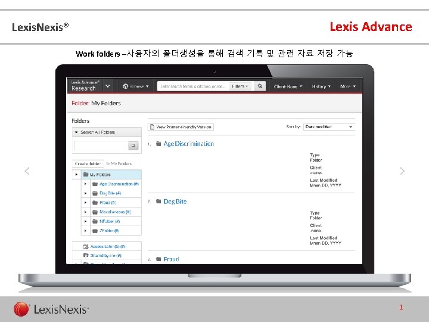Click the My Folders folder icon in tree
This screenshot has width=429, height=322.
86,174
